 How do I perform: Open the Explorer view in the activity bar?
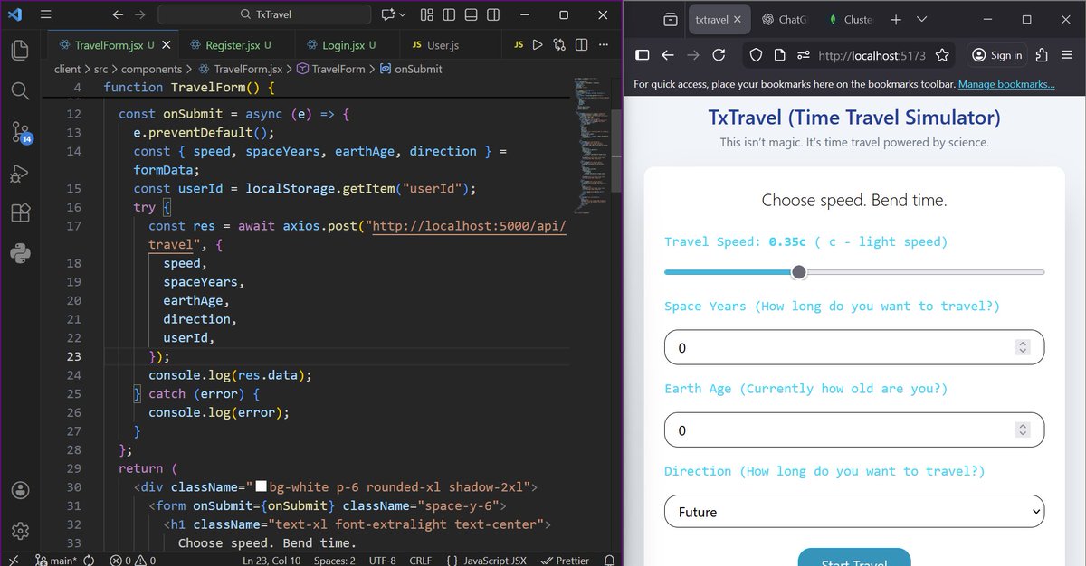point(21,49)
